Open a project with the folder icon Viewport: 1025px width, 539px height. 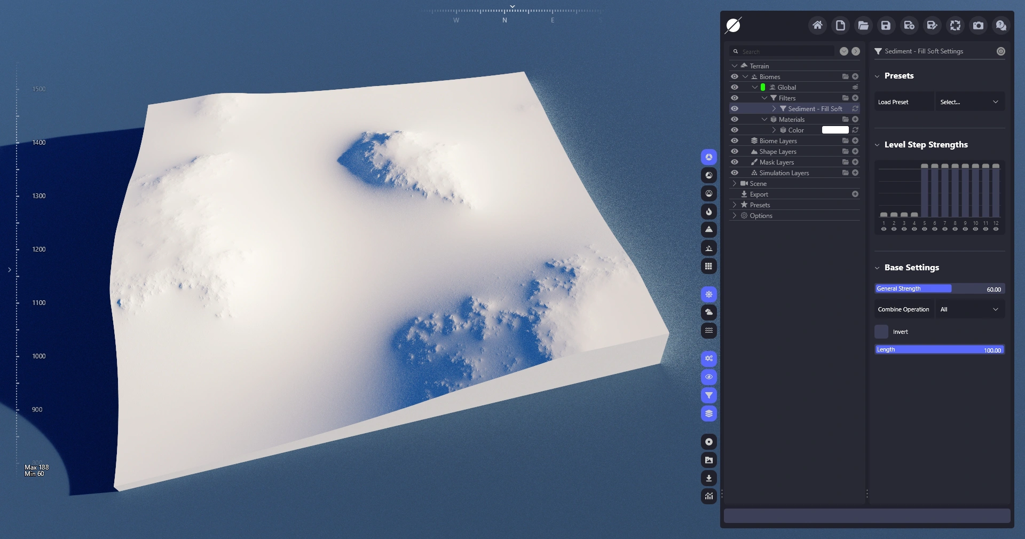coord(863,25)
